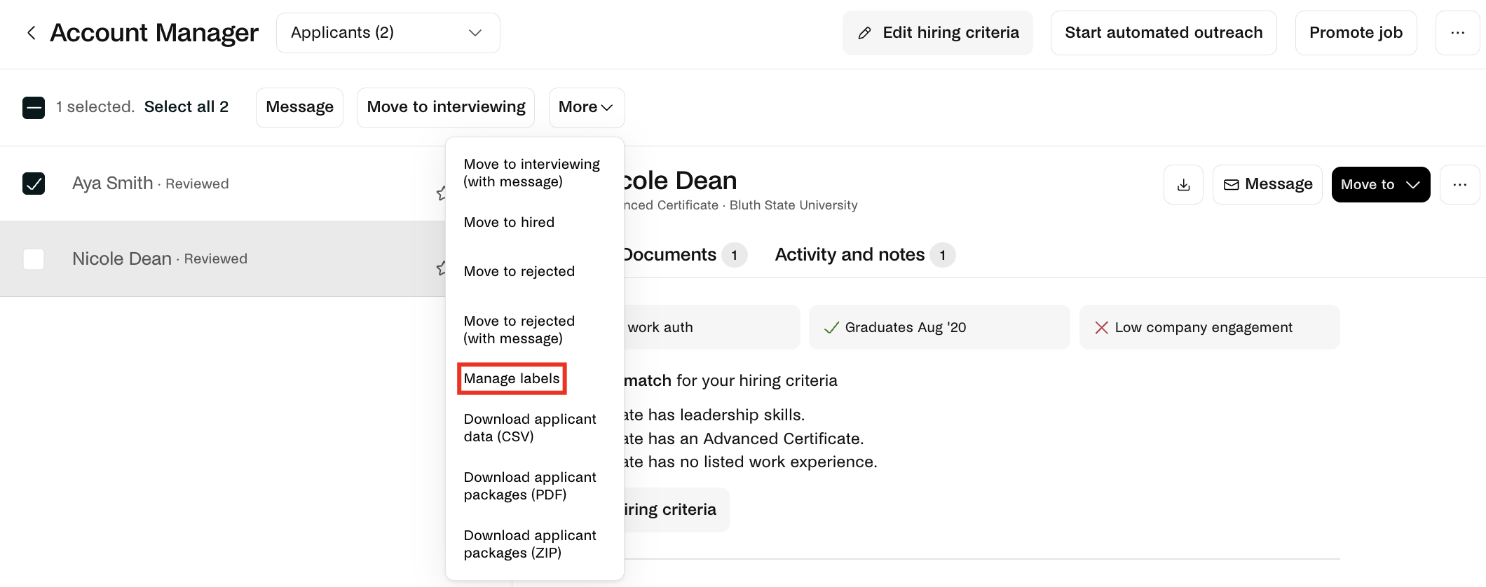This screenshot has width=1486, height=587.
Task: Click the bulk Message button
Action: [299, 107]
